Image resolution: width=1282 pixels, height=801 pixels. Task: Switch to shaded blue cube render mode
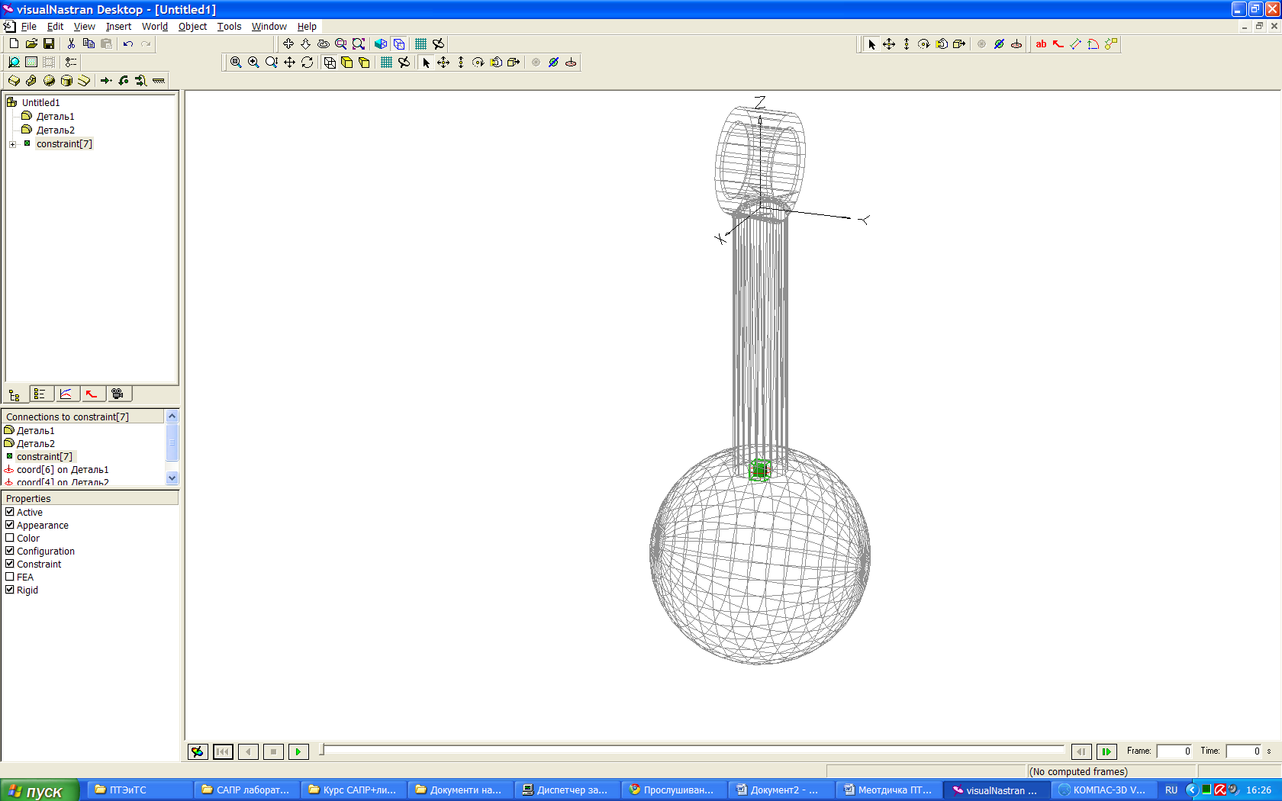(x=380, y=43)
